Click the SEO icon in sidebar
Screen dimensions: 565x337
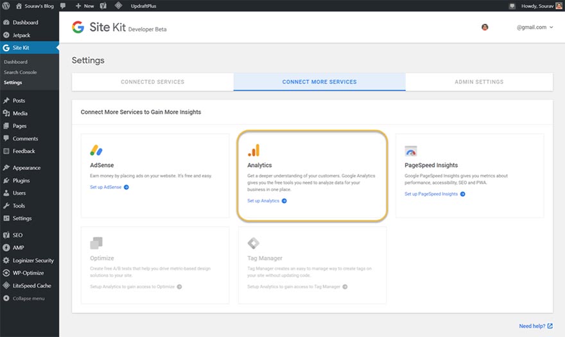(6, 235)
